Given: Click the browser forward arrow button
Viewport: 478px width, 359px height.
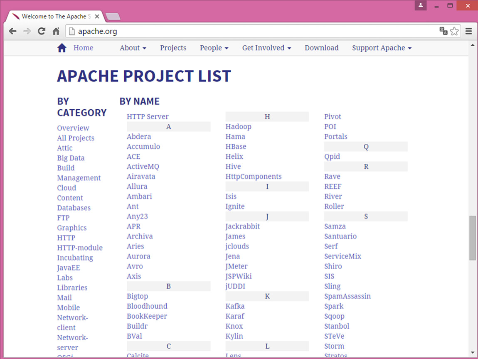Looking at the screenshot, I should [27, 31].
